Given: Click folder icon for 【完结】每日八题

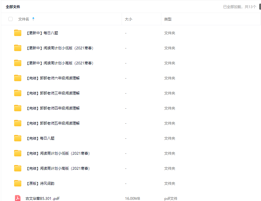Looking at the screenshot, I should click(18, 138).
